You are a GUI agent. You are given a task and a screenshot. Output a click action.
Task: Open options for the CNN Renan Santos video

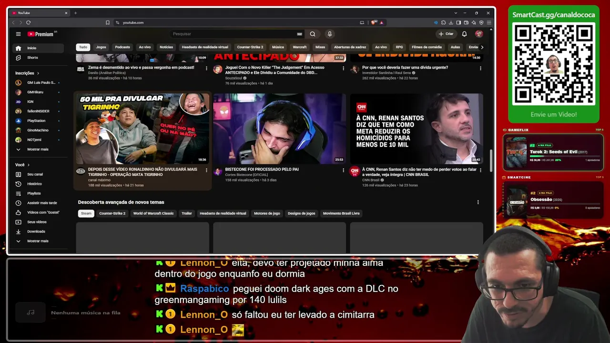tap(480, 170)
